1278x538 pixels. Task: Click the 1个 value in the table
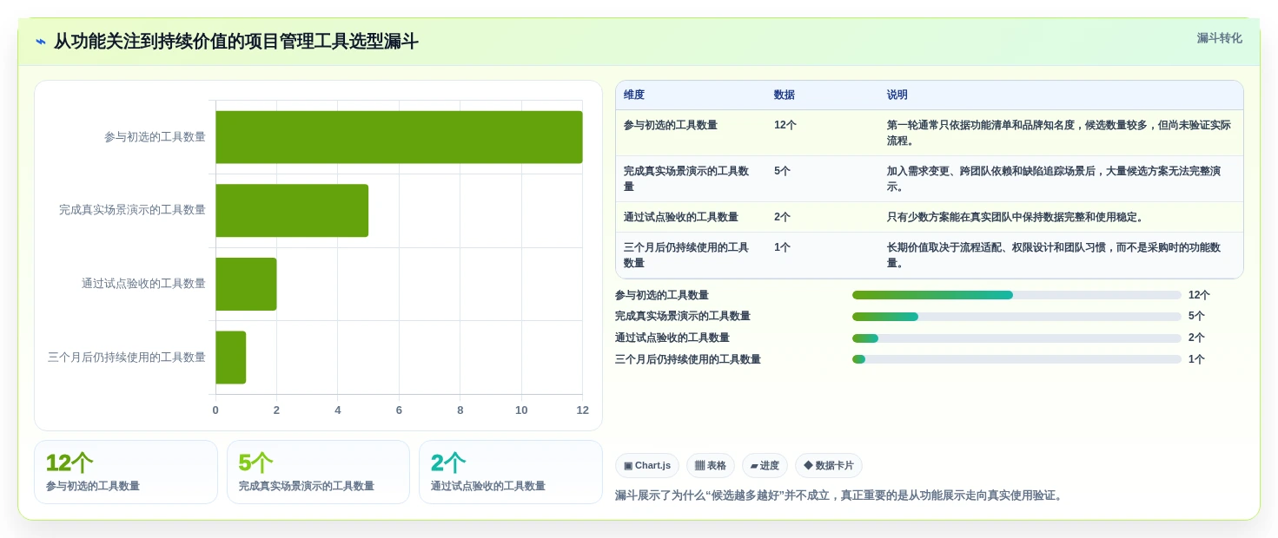pyautogui.click(x=783, y=247)
